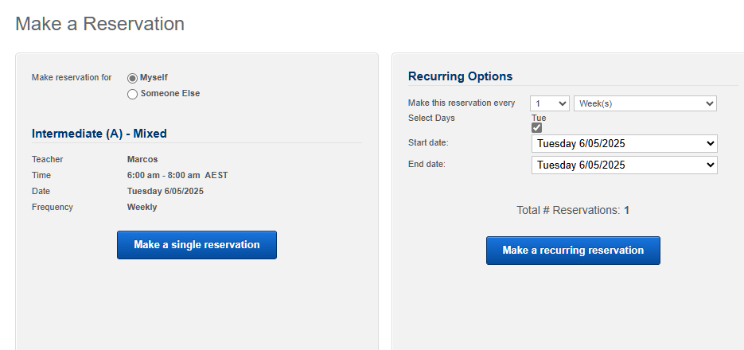Select the Myself radio button

click(132, 78)
